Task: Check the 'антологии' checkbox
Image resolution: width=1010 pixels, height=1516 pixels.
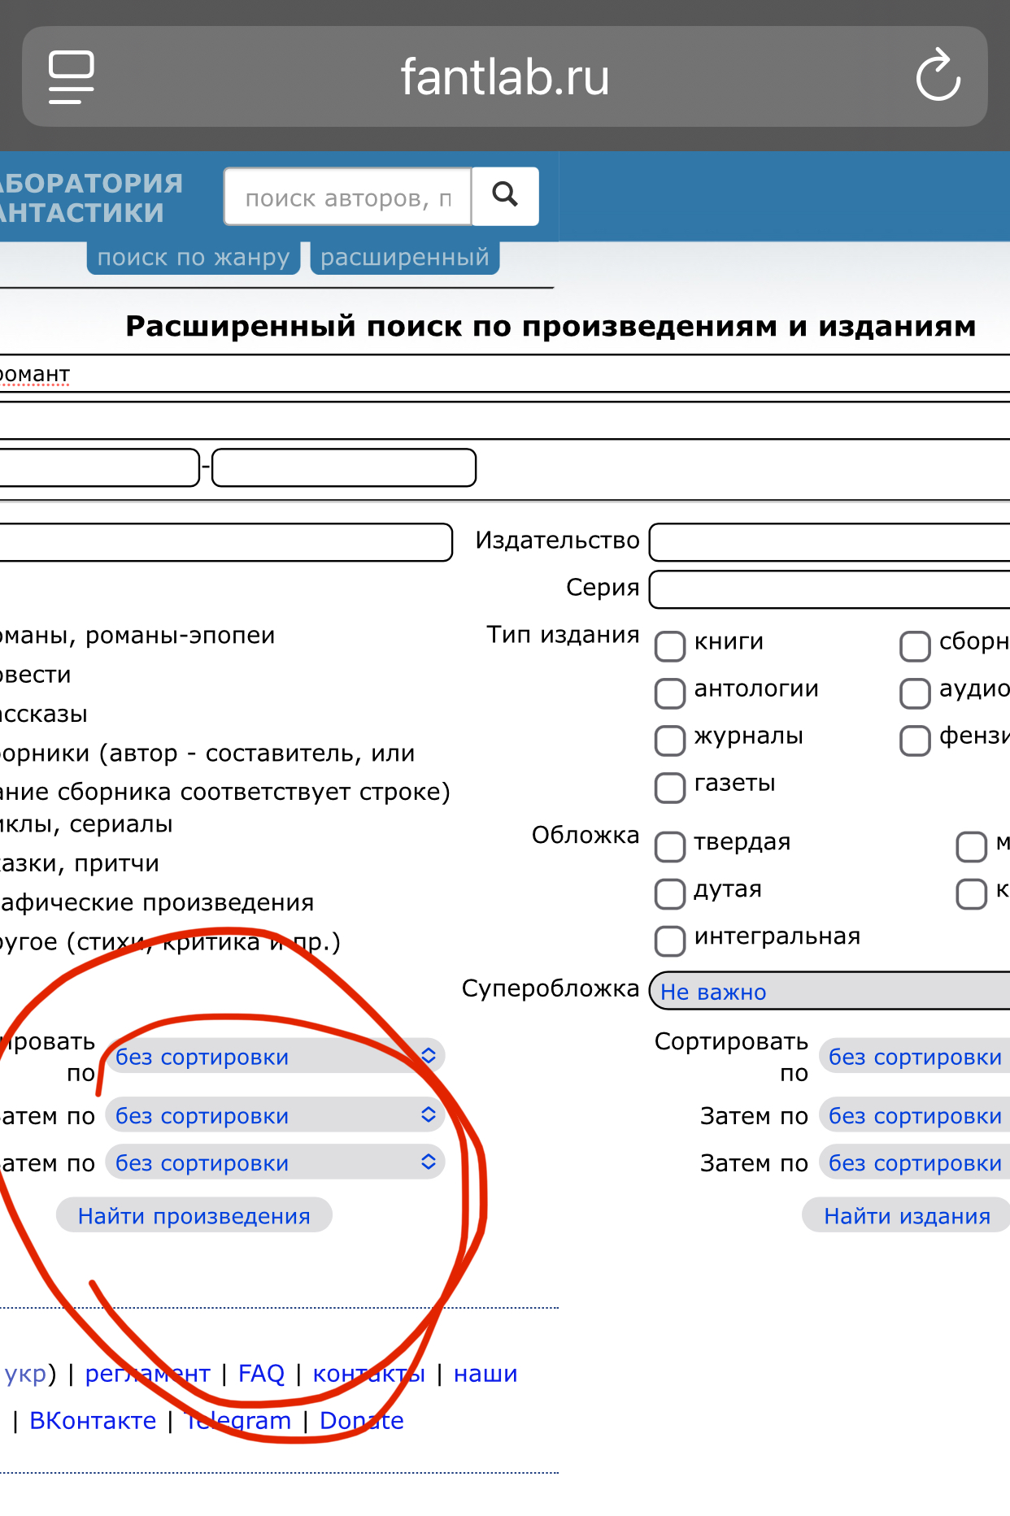Action: [670, 693]
